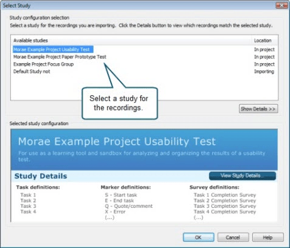Click Task 2 Completion Survey
The width and height of the screenshot is (290, 248).
pyautogui.click(x=225, y=201)
